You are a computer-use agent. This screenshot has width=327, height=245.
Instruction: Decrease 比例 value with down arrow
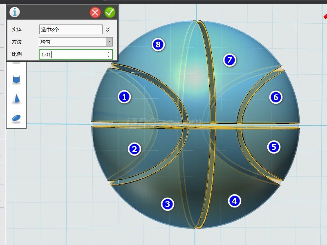(109, 57)
